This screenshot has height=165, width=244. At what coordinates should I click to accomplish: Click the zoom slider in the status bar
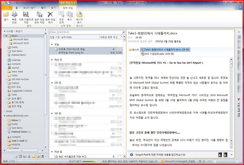226,161
